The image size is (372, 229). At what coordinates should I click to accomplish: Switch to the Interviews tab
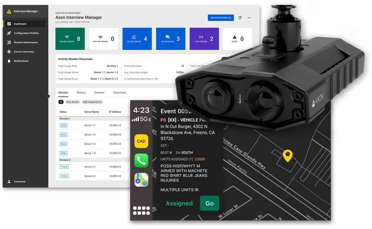point(120,93)
